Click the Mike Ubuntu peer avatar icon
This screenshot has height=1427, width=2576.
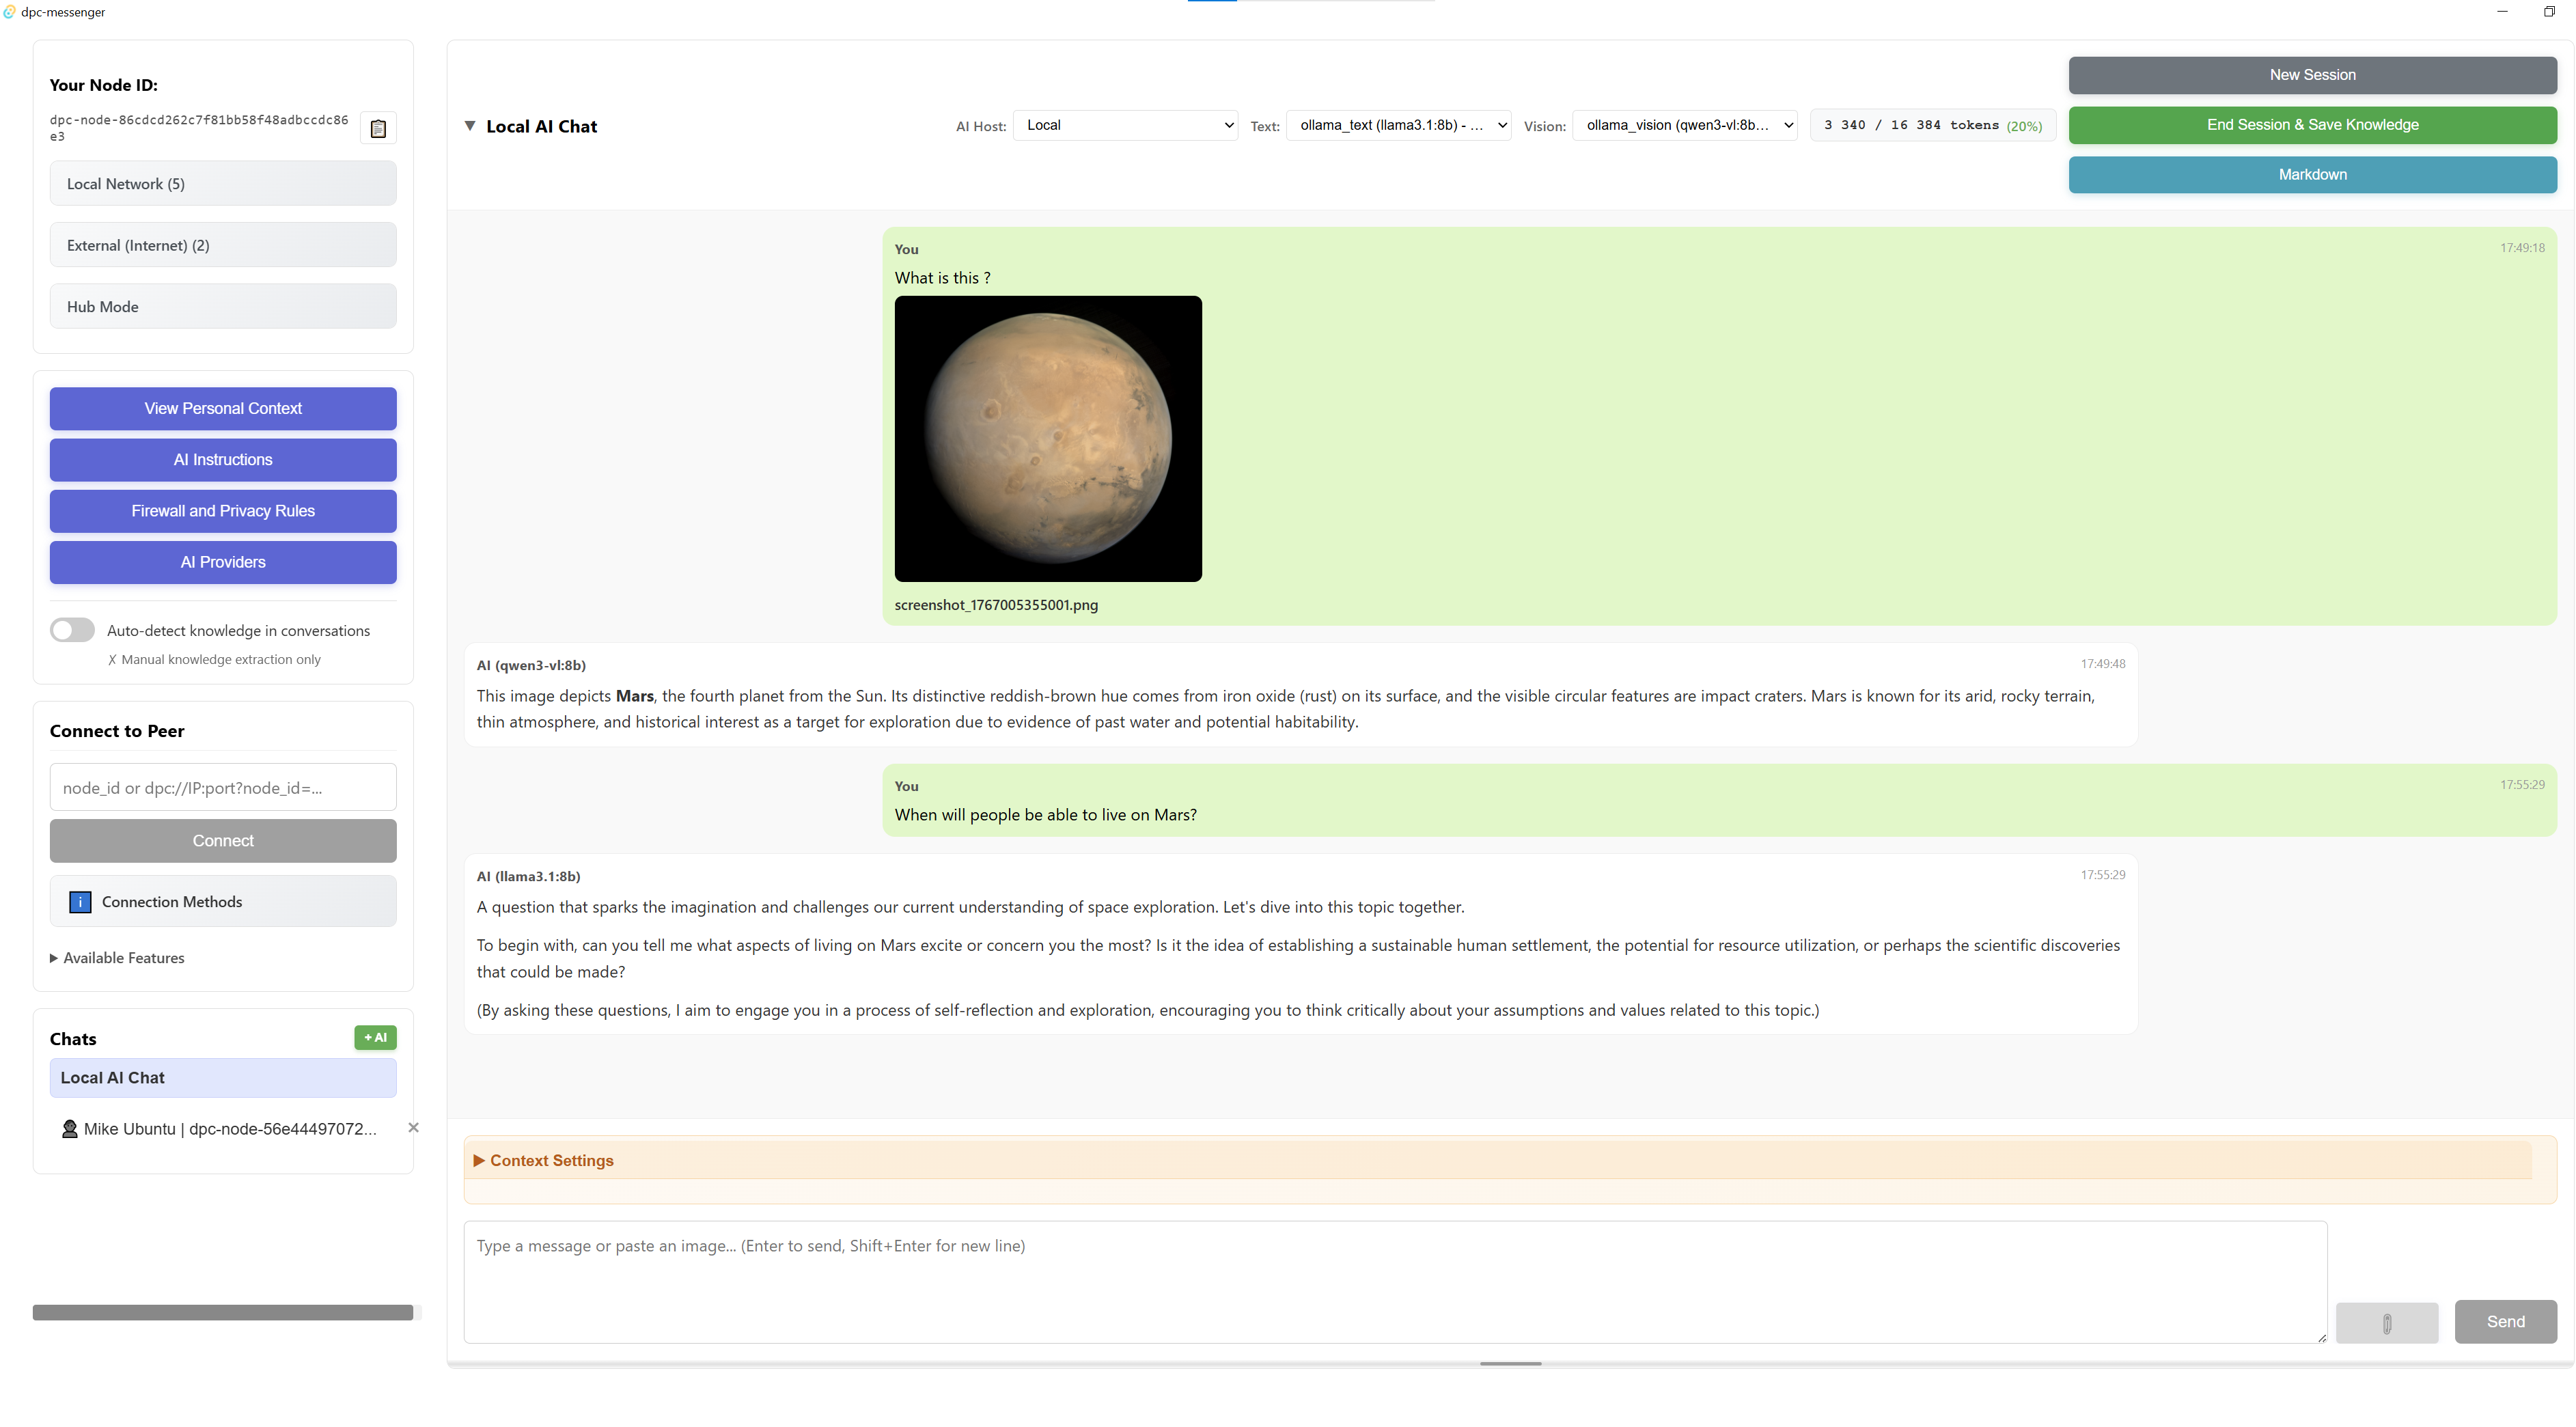coord(69,1129)
